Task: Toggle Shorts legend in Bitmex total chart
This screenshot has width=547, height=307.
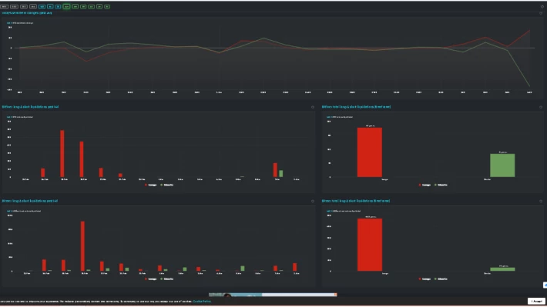Action: coord(441,279)
